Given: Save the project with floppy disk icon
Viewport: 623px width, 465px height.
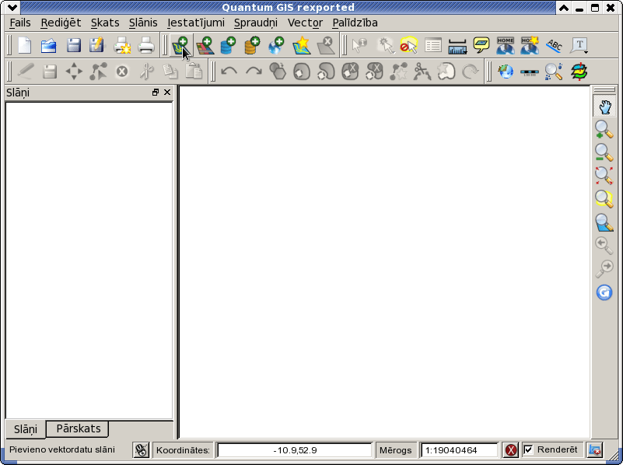Looking at the screenshot, I should 74,45.
